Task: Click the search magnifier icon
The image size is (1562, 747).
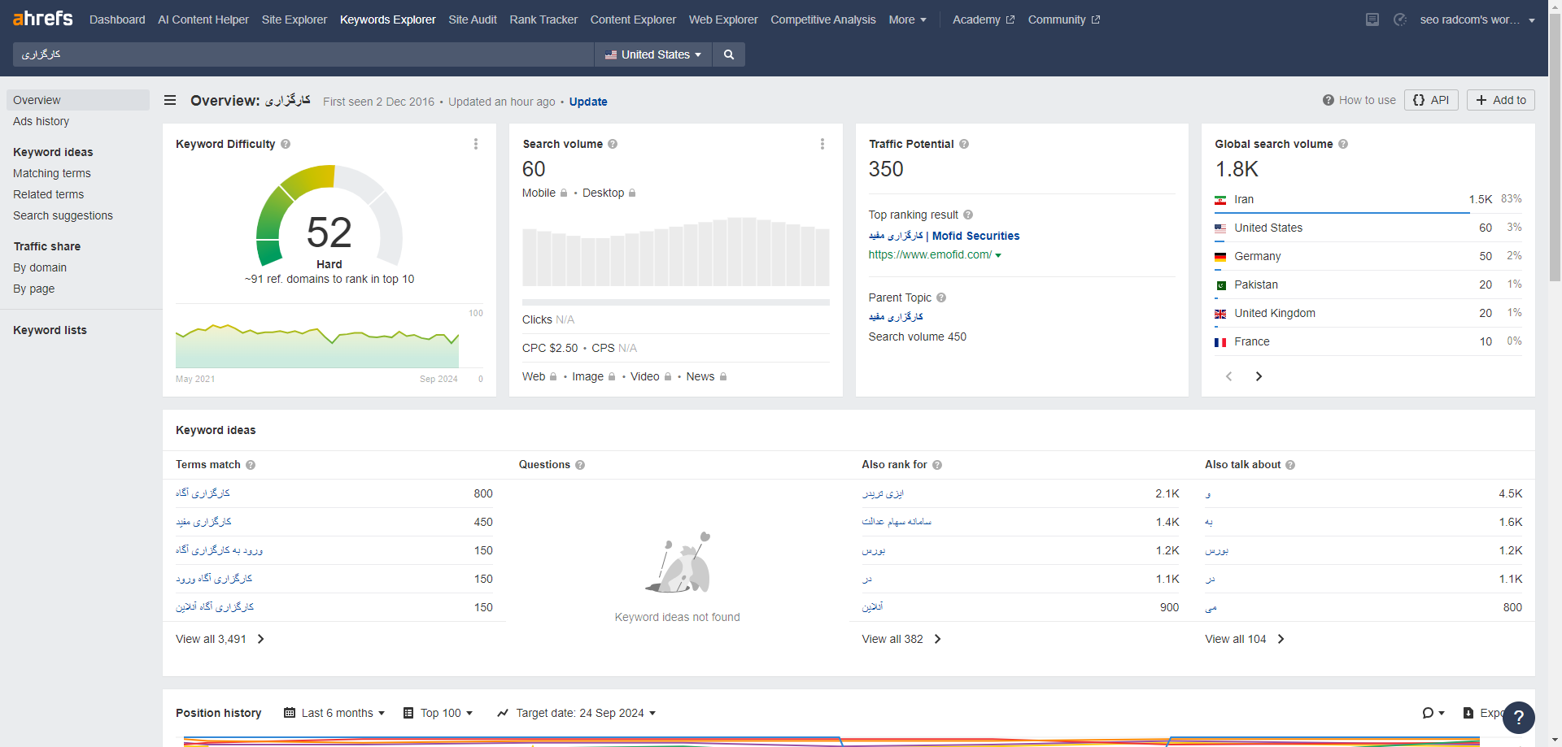Action: (x=727, y=54)
